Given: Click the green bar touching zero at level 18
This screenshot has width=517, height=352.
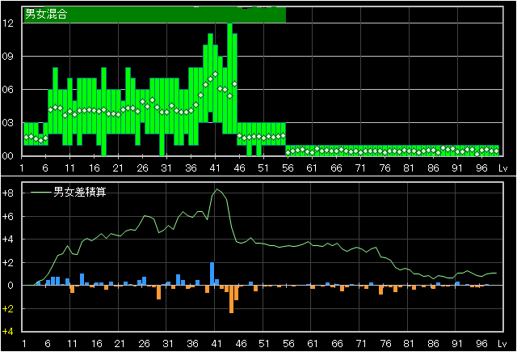Looking at the screenshot, I should 104,112.
